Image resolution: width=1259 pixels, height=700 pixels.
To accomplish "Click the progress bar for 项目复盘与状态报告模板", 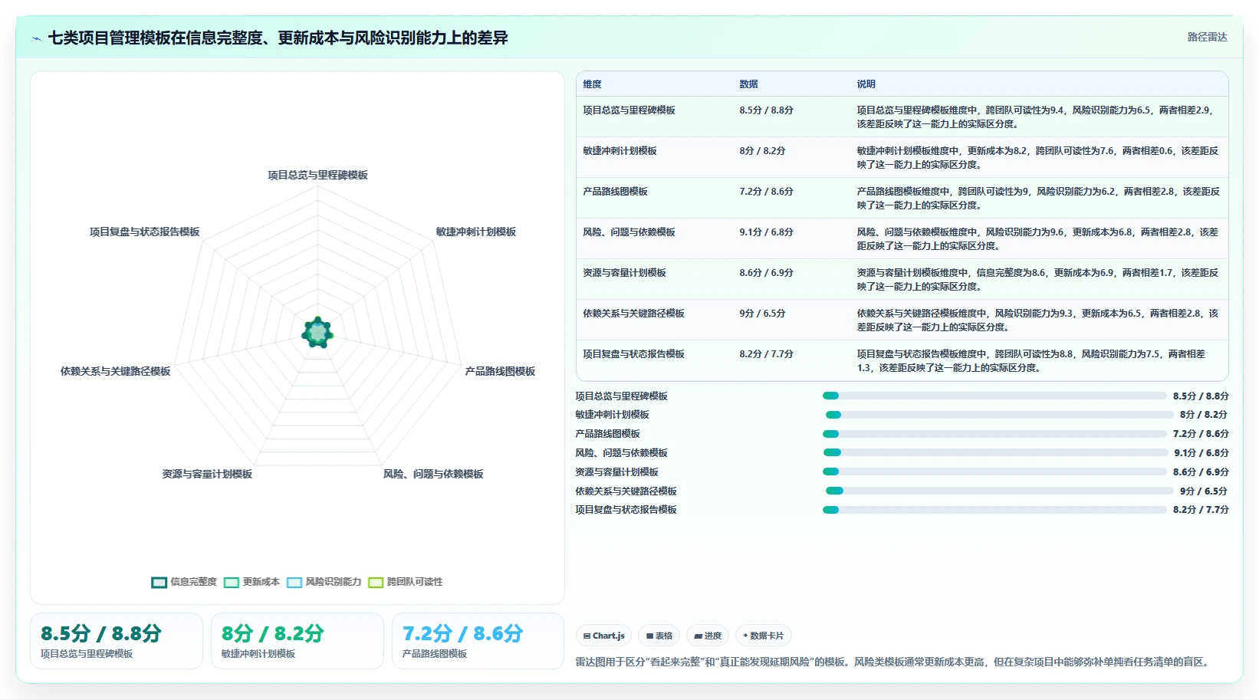I will 994,510.
